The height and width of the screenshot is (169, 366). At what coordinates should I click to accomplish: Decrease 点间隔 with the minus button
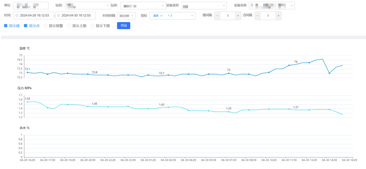point(258,16)
